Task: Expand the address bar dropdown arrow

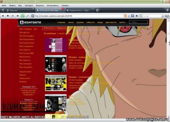Action: (x=129, y=16)
